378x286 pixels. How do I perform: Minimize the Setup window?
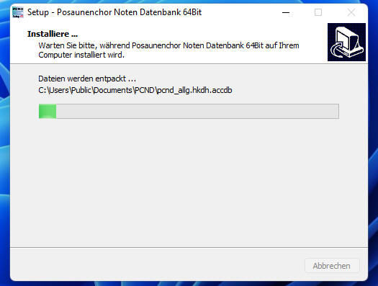tap(286, 12)
